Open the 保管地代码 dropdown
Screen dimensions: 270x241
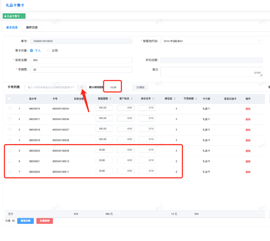[211, 41]
